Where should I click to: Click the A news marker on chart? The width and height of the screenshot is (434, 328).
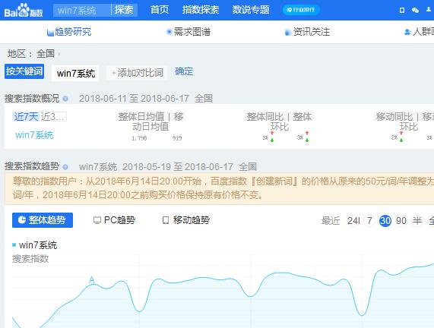coord(92,280)
